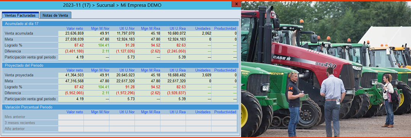Click the 3 meses recientes row label
Image resolution: width=411 pixels, height=138 pixels.
coord(20,123)
